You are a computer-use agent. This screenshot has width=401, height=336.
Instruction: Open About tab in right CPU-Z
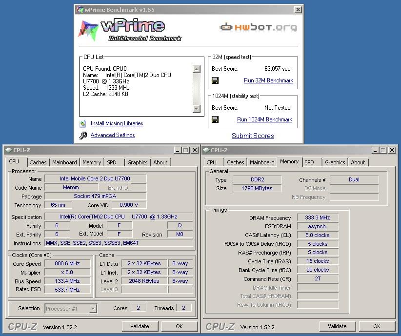click(x=358, y=162)
